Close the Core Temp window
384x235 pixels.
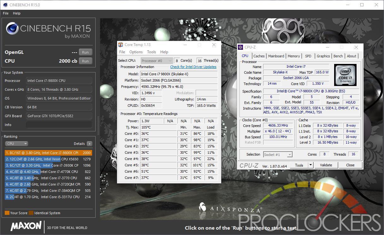214,45
